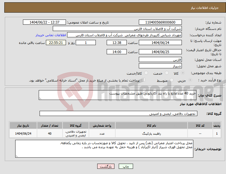Click the buyer name field شرکت آب و فاضلاب

(117, 28)
